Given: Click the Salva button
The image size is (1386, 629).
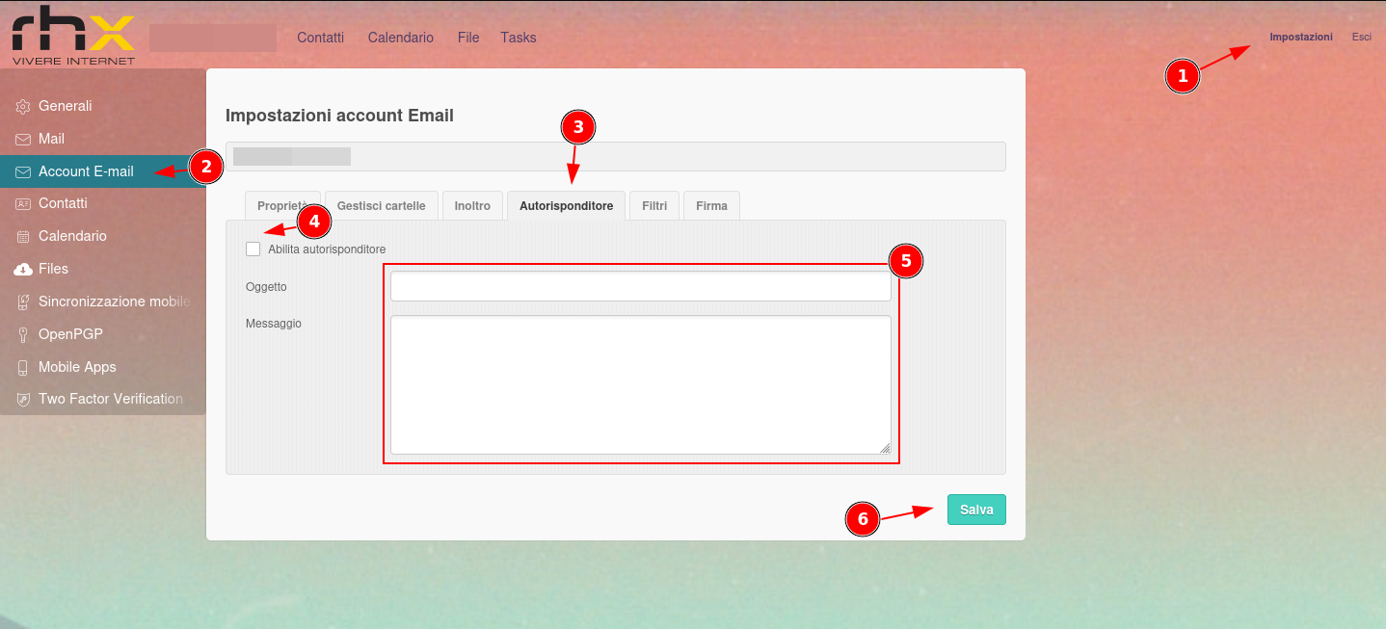Looking at the screenshot, I should [976, 510].
